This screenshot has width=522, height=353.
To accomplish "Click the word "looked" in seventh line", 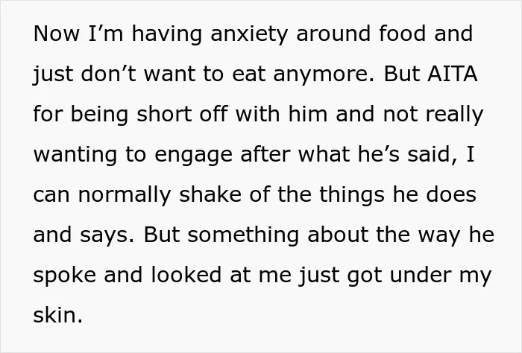I will pyautogui.click(x=186, y=274).
